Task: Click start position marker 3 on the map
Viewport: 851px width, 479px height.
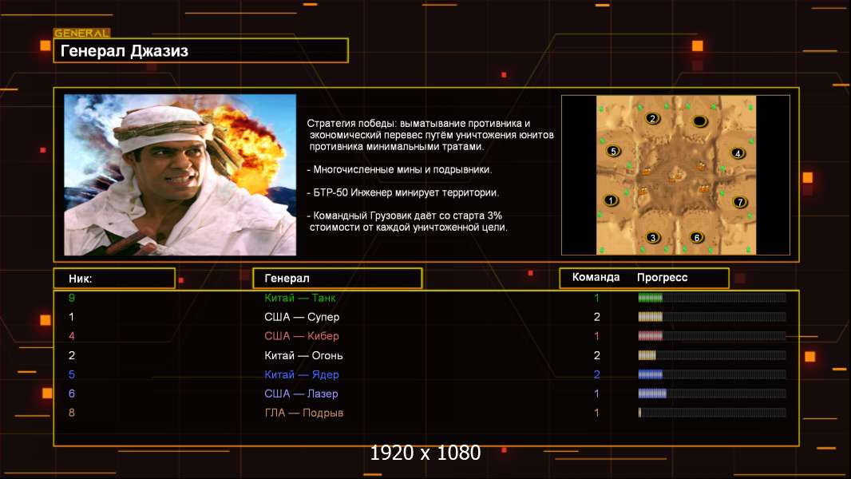Action: click(652, 237)
